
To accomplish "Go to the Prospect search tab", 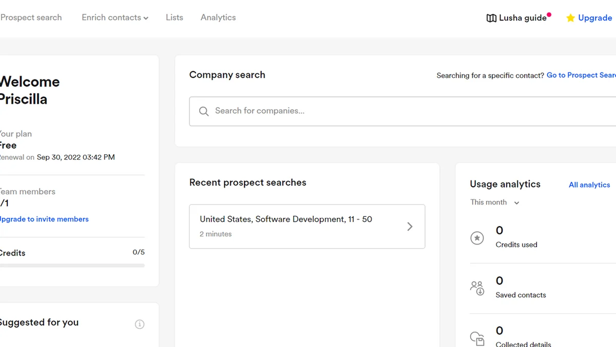I will tap(31, 17).
